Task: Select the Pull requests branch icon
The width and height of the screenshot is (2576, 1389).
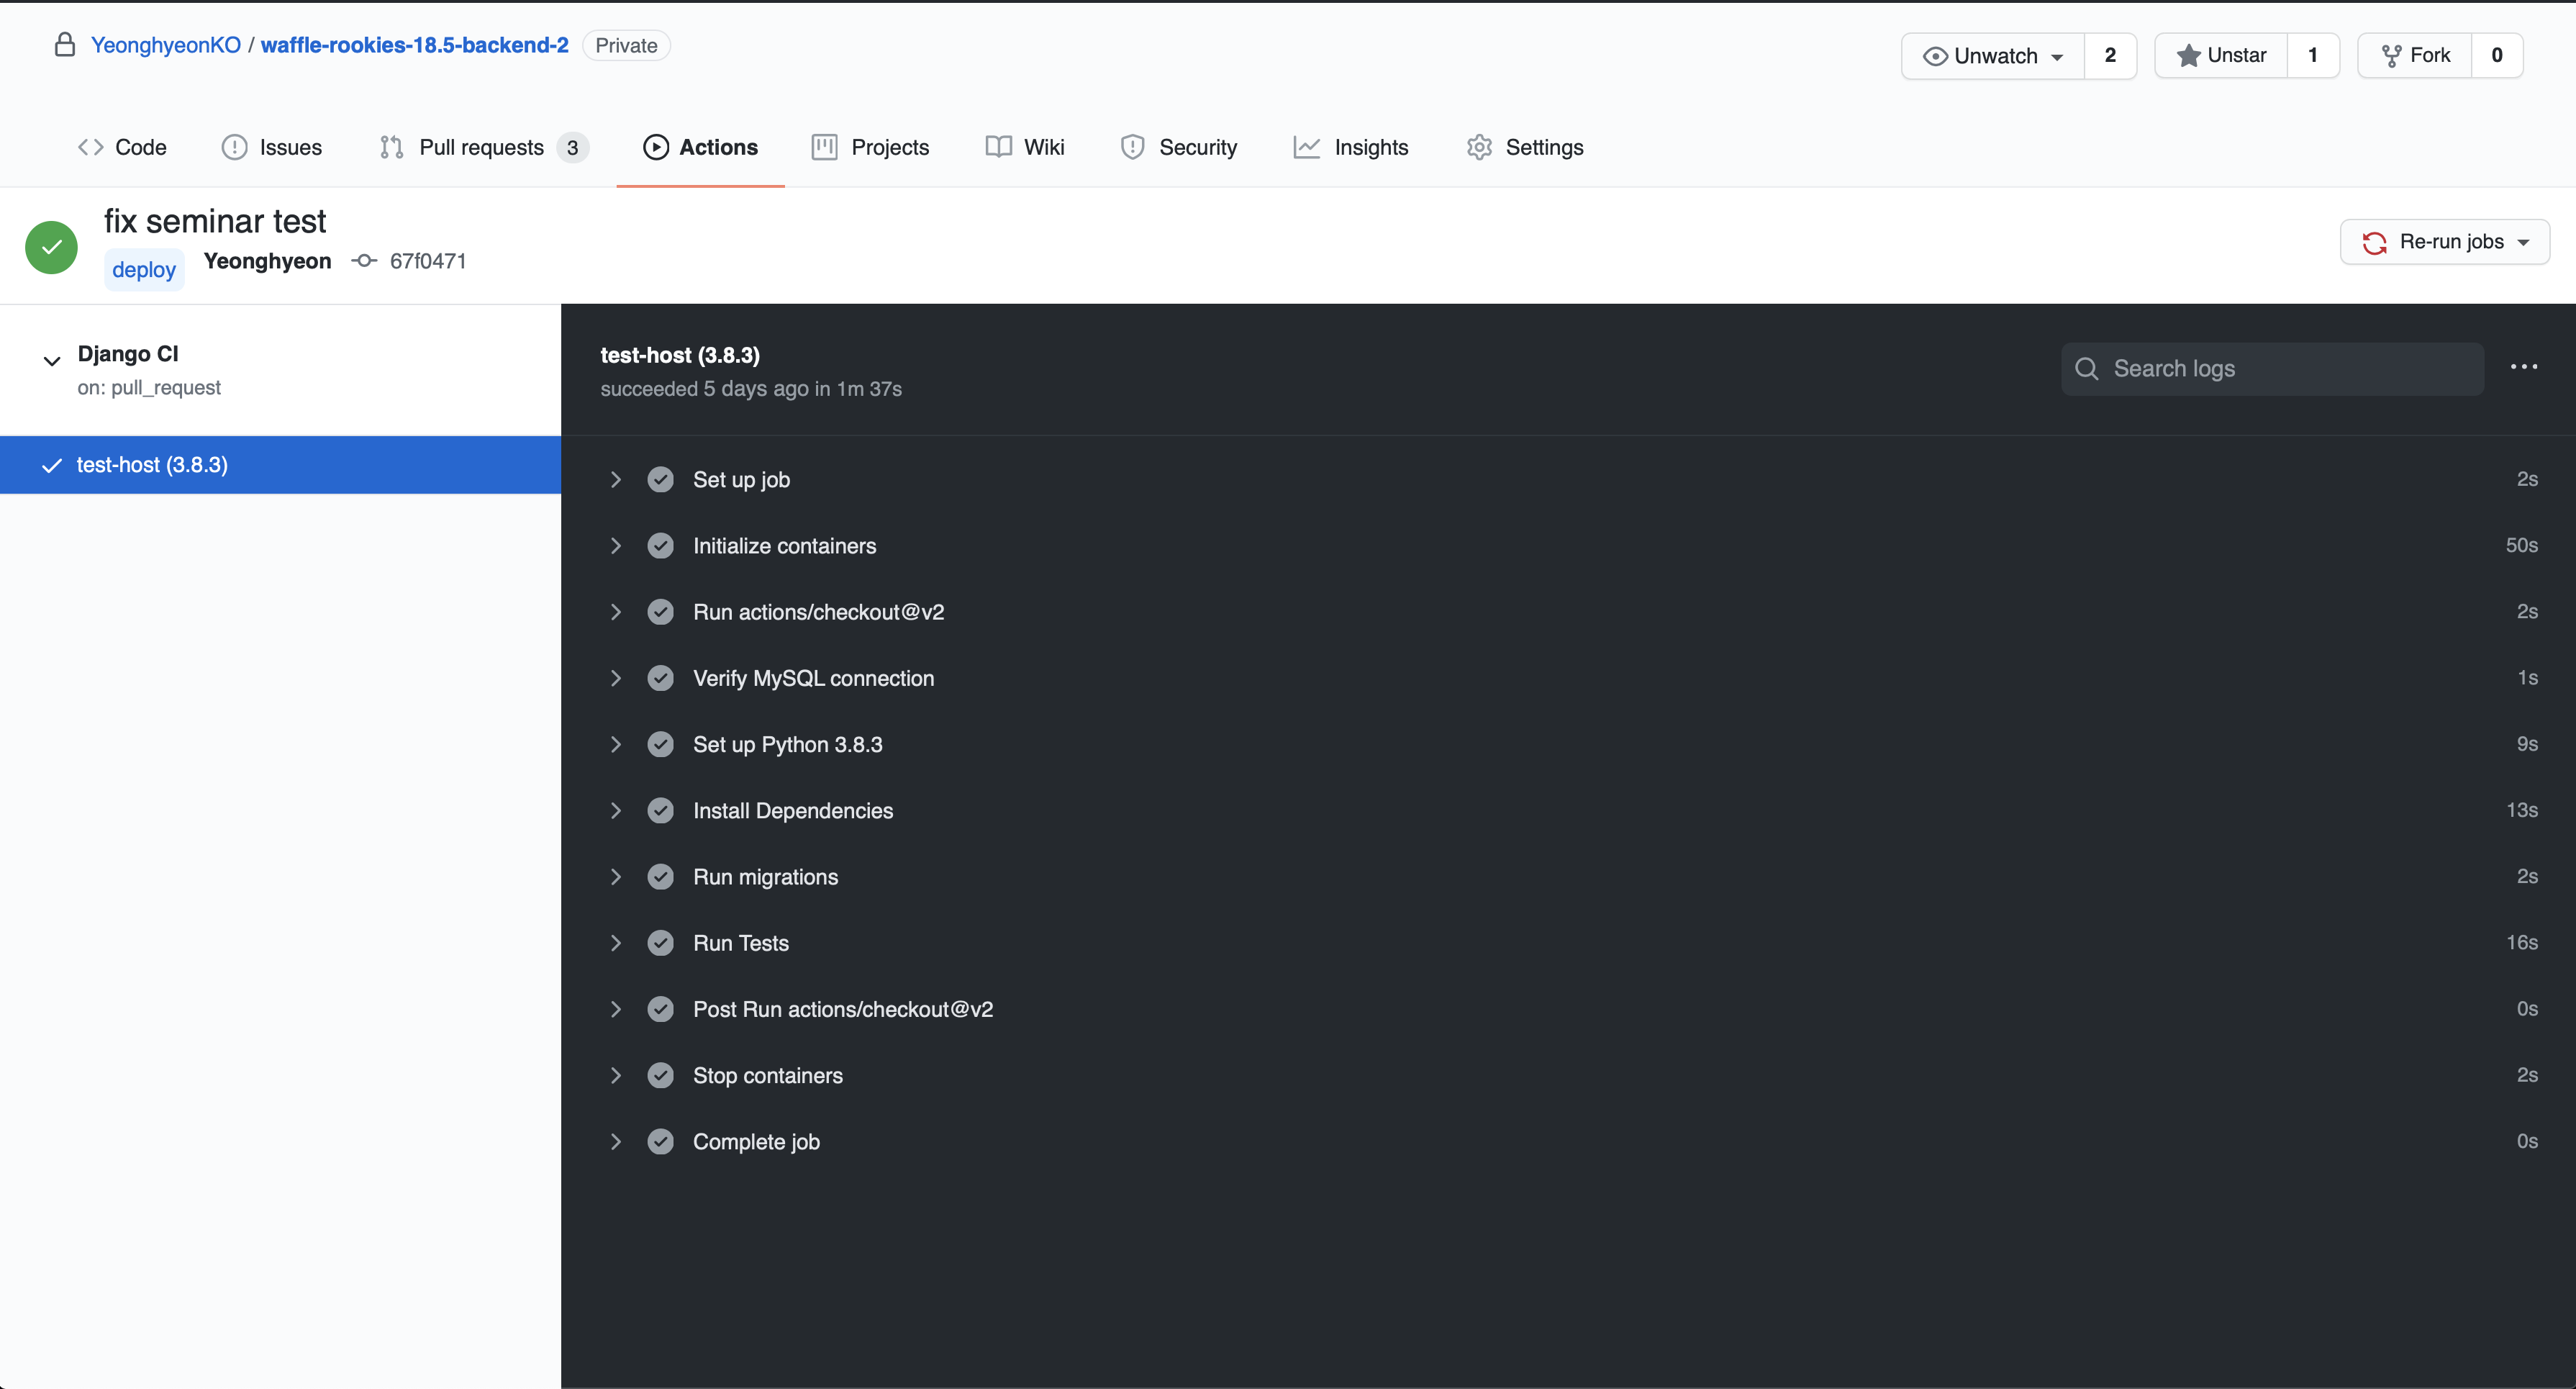Action: pyautogui.click(x=391, y=147)
